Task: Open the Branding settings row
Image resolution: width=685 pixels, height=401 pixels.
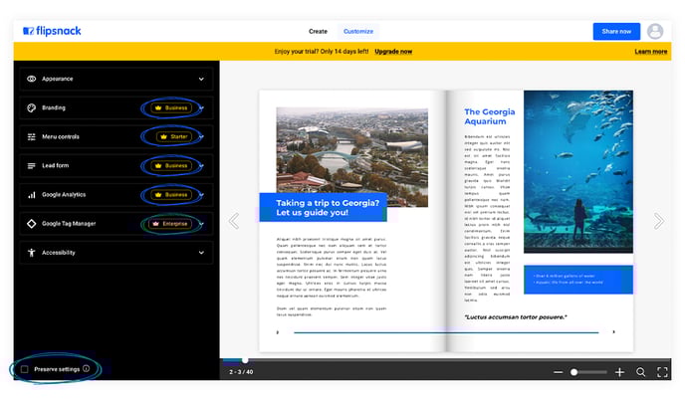Action: coord(116,107)
